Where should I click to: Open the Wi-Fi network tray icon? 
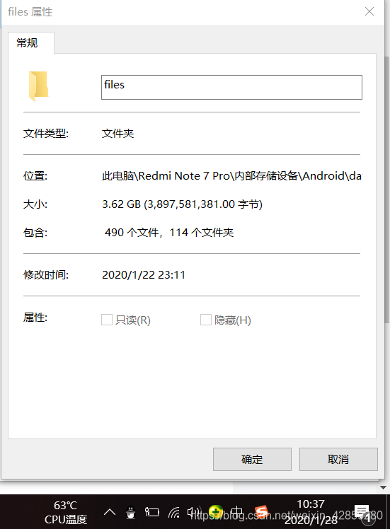tap(174, 513)
